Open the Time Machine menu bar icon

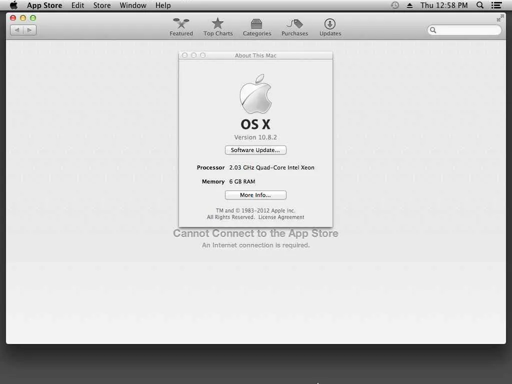[395, 5]
